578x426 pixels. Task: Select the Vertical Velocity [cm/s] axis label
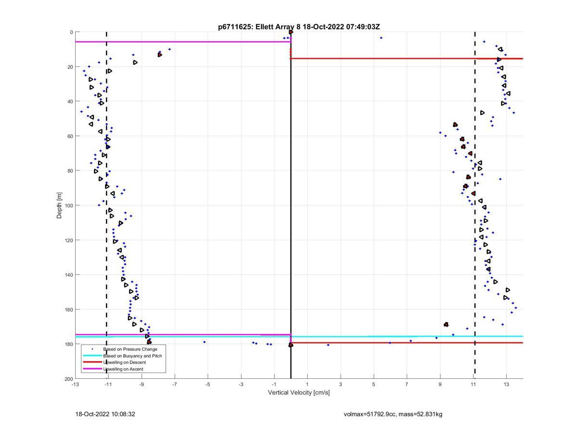coord(299,392)
